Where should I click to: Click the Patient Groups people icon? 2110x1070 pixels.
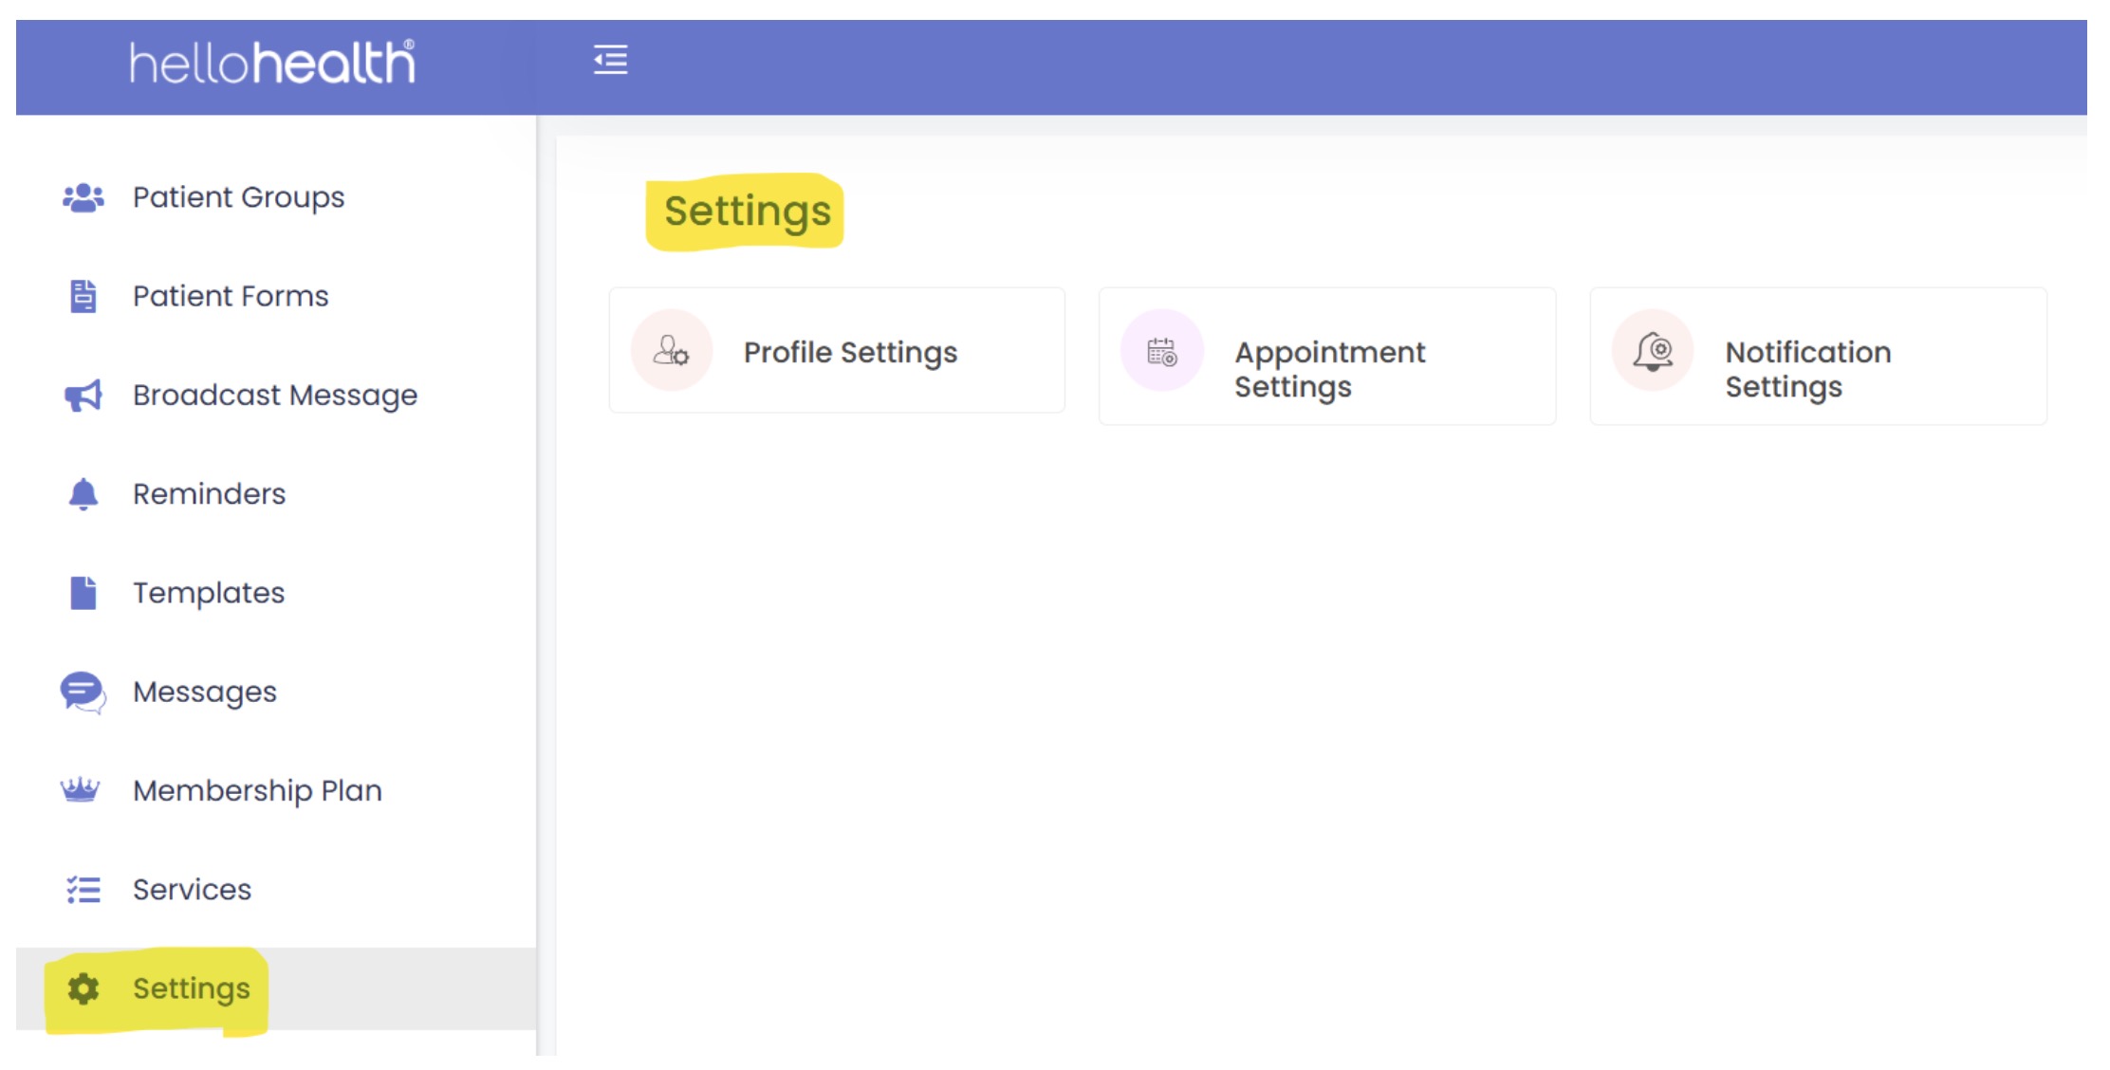83,197
